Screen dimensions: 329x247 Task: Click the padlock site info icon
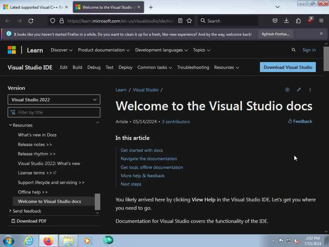(61, 21)
